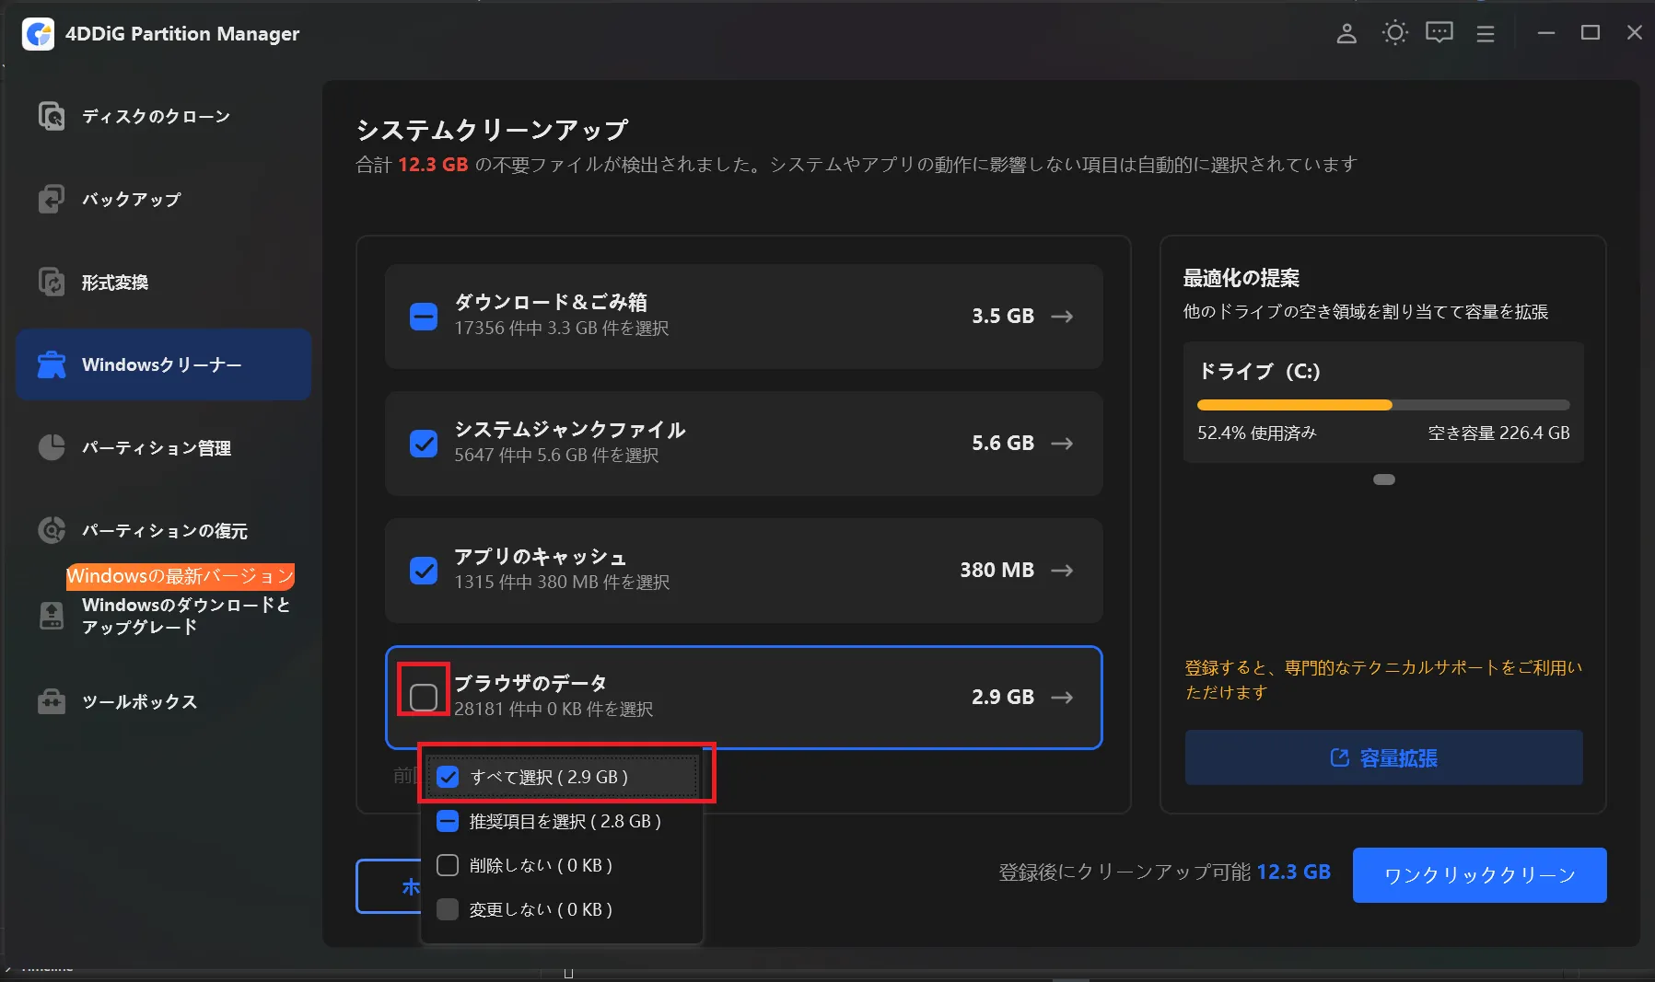Click the Drive C usage bar
Image resolution: width=1655 pixels, height=982 pixels.
click(1383, 405)
